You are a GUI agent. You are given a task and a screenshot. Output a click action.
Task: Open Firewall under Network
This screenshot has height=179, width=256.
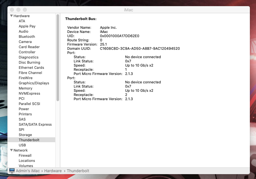pyautogui.click(x=25, y=155)
